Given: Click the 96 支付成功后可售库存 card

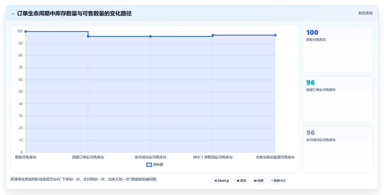Looking at the screenshot, I should tap(338, 149).
